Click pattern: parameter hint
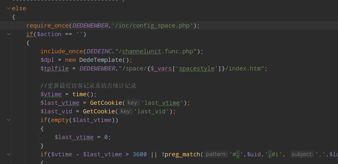The height and width of the screenshot is (164, 338). pos(216,154)
